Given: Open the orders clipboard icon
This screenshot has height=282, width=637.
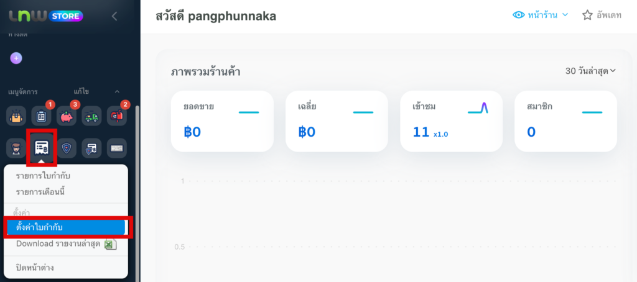Looking at the screenshot, I should [x=42, y=116].
